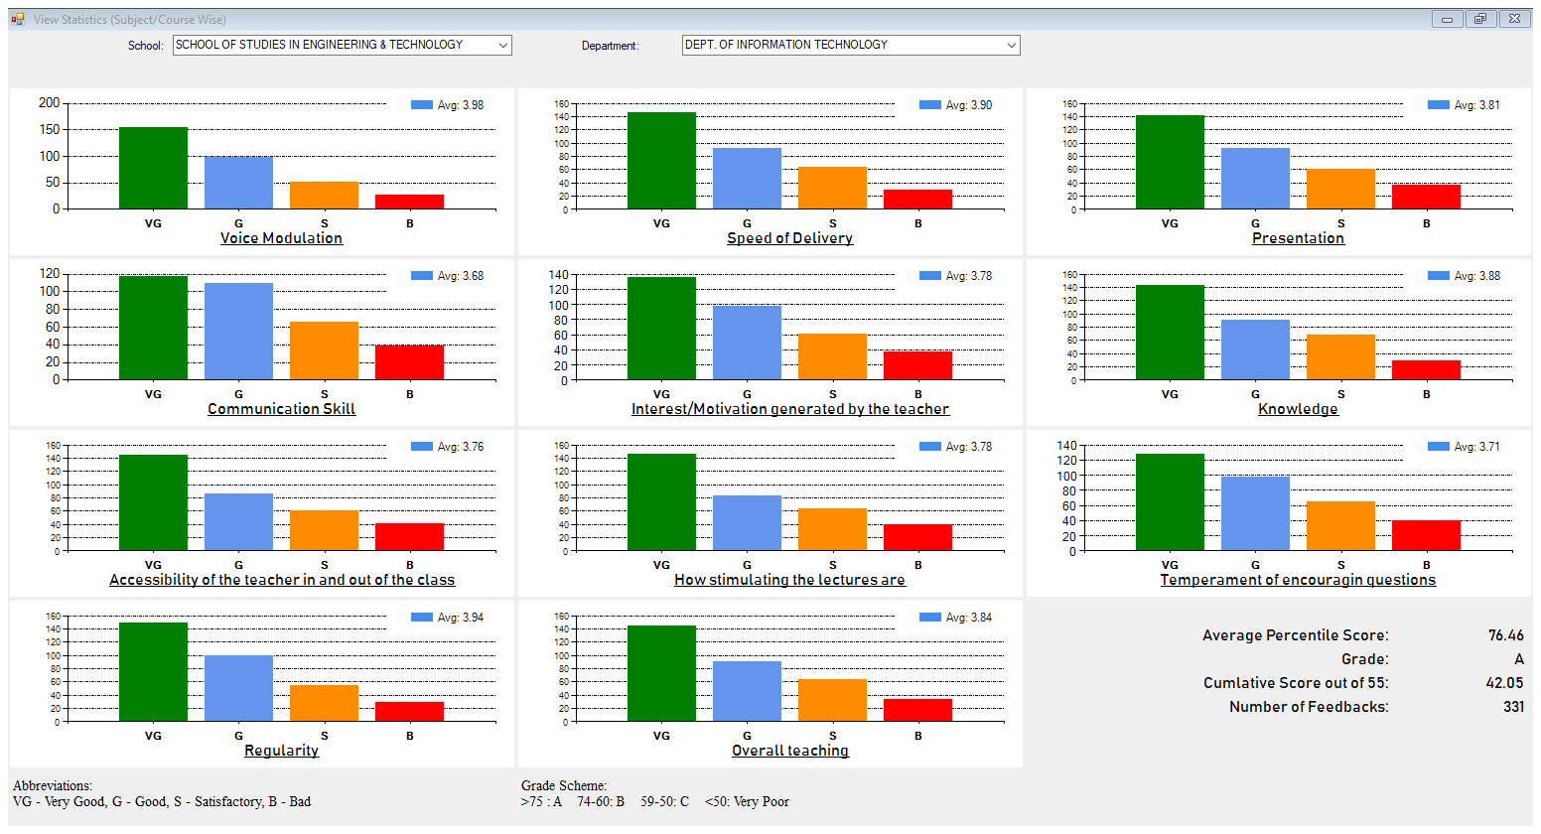Restore down the View Statistics window
This screenshot has height=834, width=1541.
(1479, 19)
